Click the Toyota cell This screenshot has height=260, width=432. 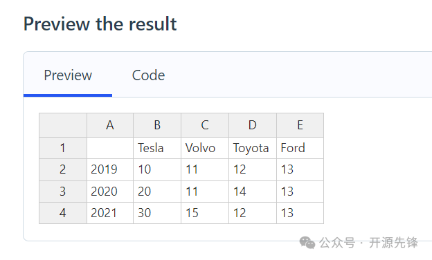253,148
